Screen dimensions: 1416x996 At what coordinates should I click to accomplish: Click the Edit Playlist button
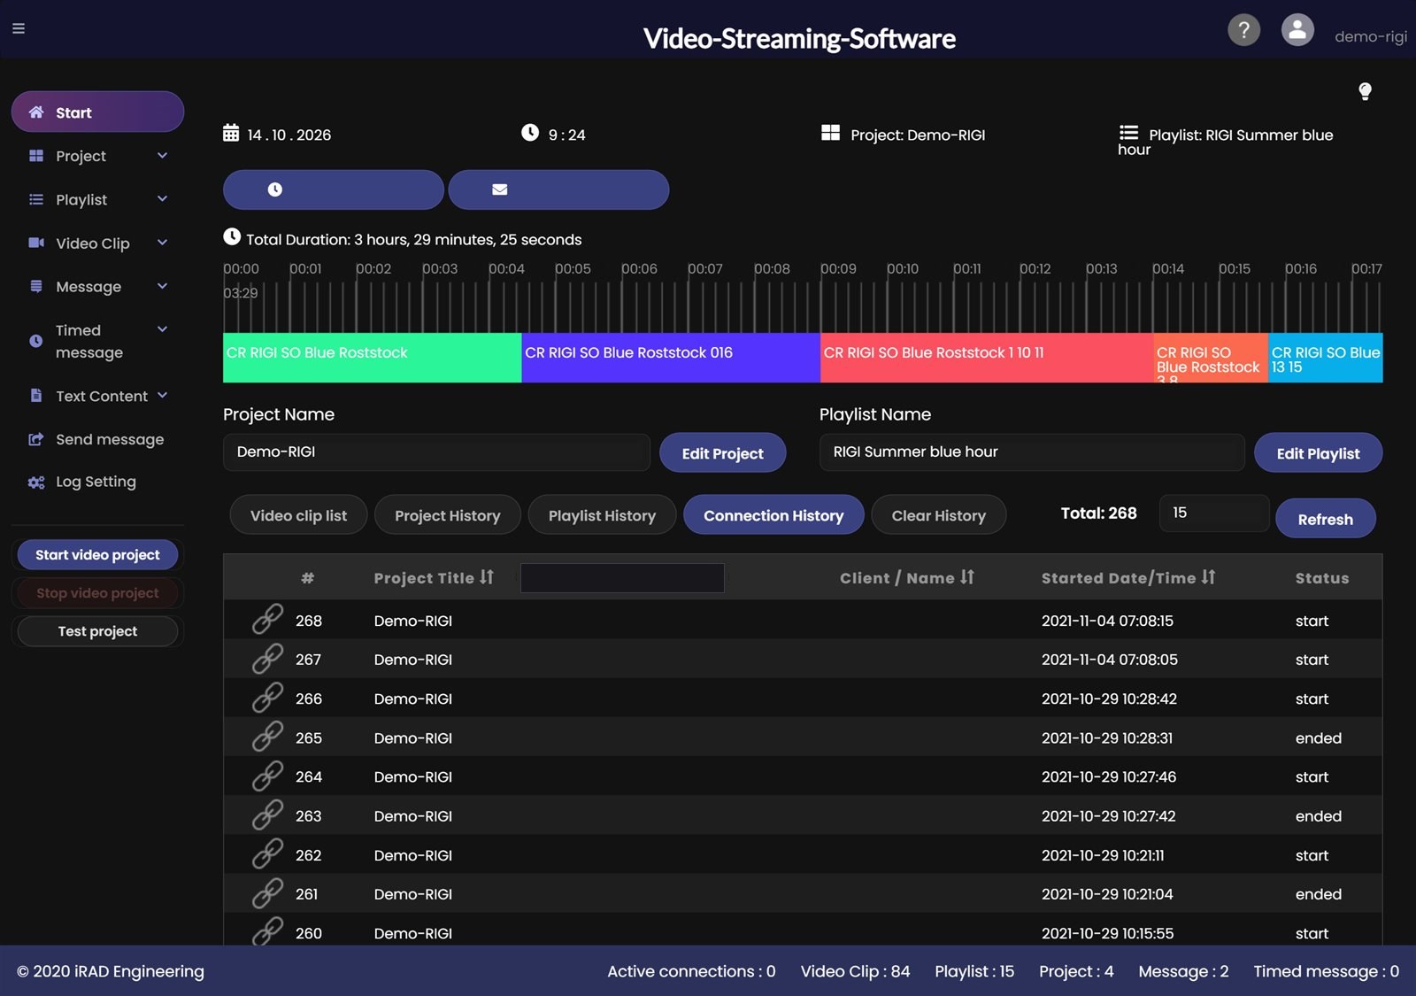(1319, 453)
